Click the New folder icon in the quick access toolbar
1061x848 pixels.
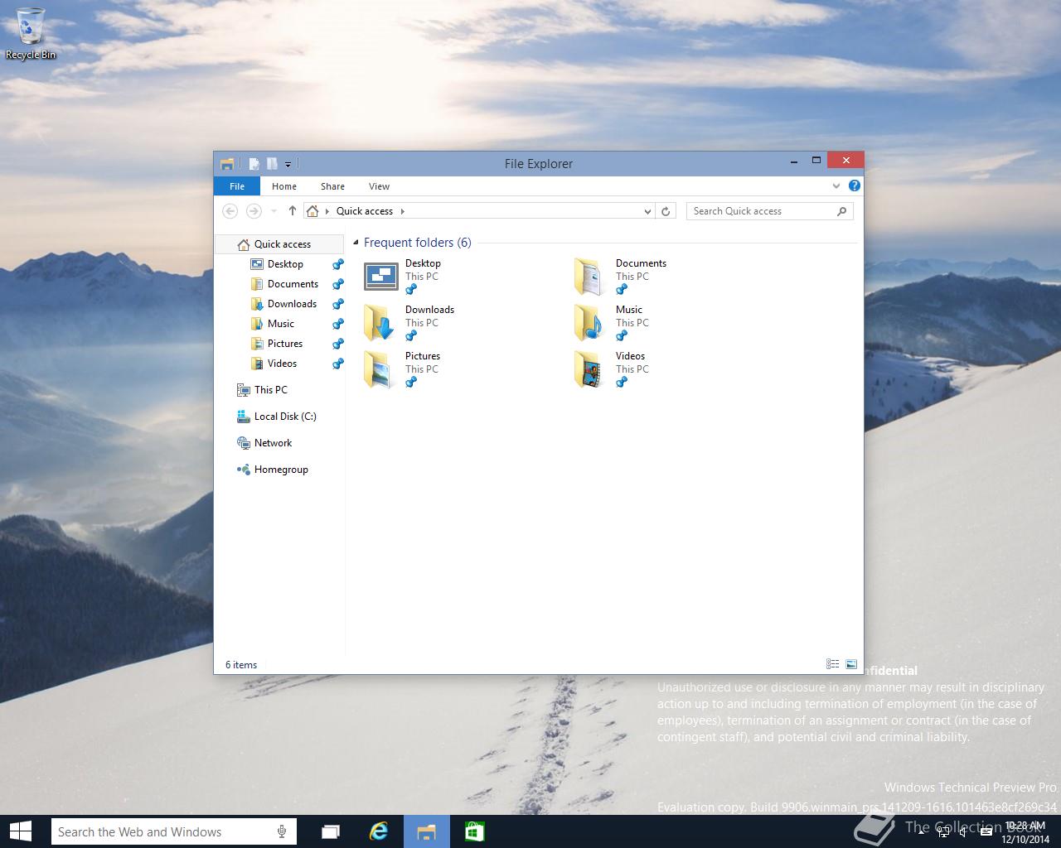click(271, 164)
